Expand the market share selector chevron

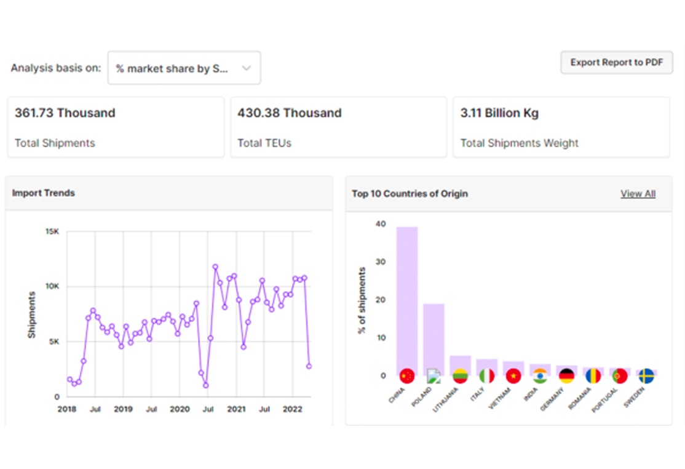click(x=248, y=68)
